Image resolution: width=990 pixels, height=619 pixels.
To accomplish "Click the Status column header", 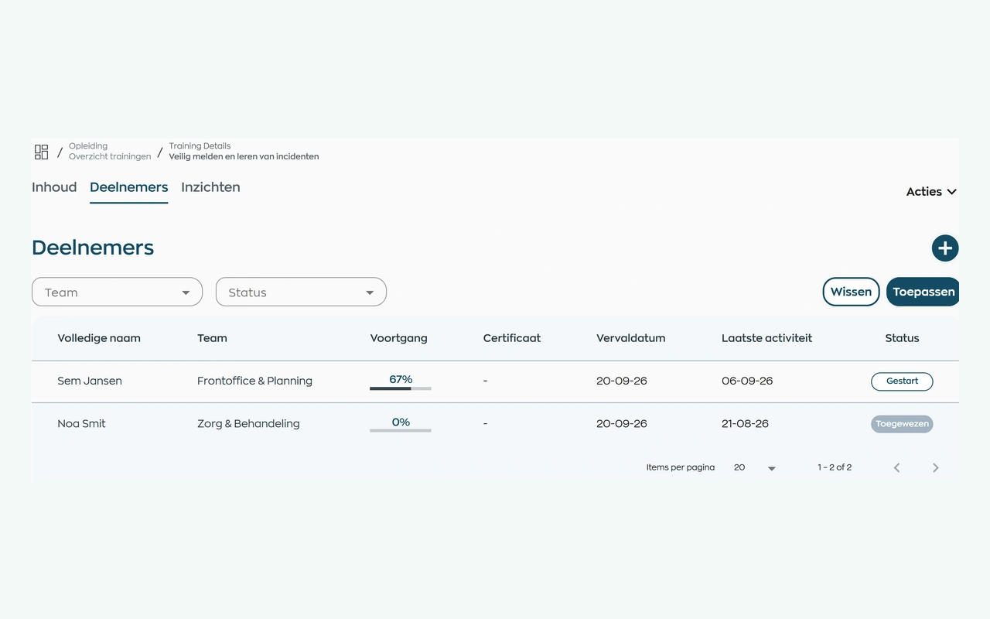I will coord(902,338).
